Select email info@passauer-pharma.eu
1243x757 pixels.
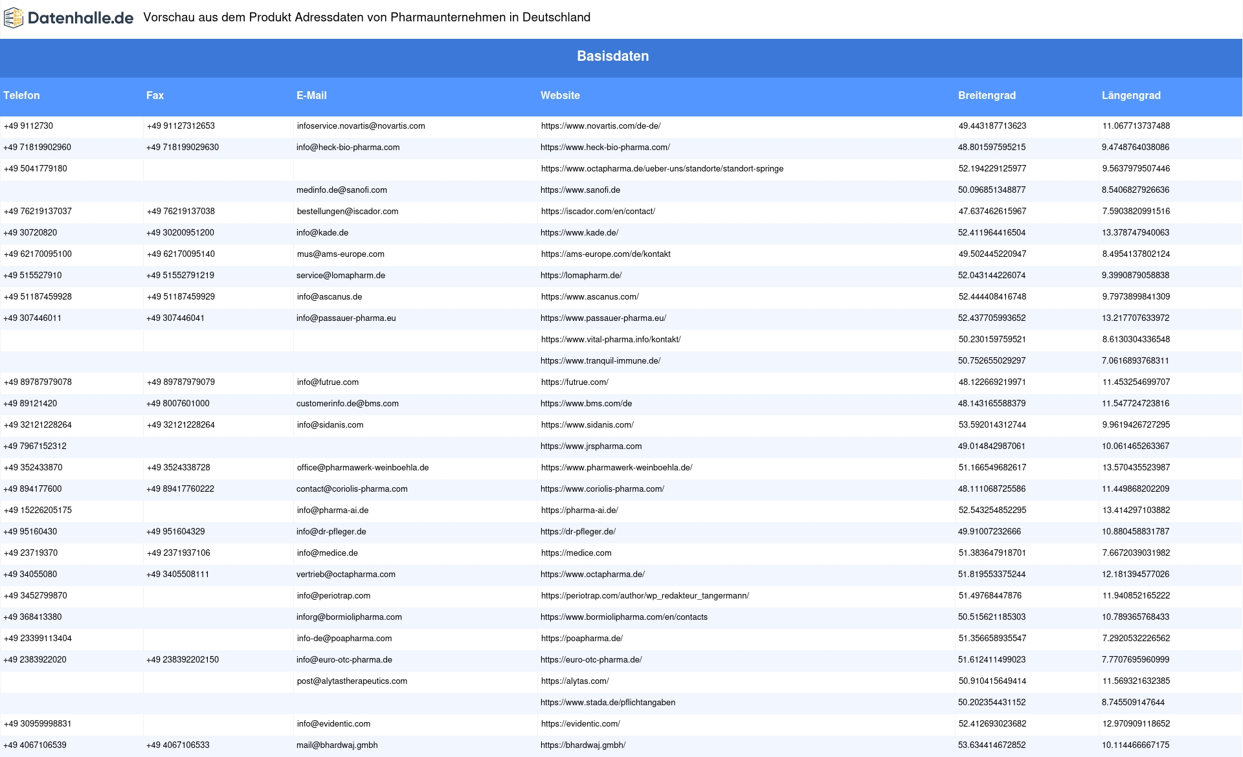coord(346,318)
